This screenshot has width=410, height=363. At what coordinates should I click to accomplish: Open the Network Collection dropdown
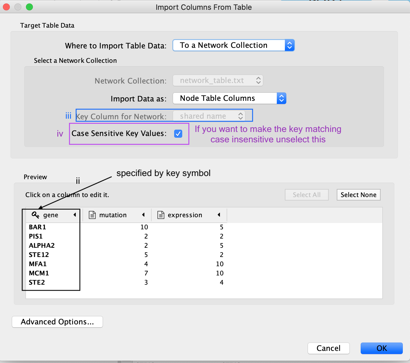click(218, 81)
